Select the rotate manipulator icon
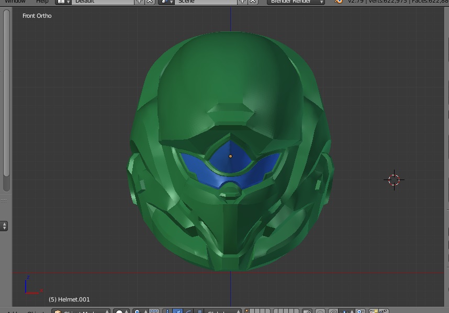 pos(189,311)
